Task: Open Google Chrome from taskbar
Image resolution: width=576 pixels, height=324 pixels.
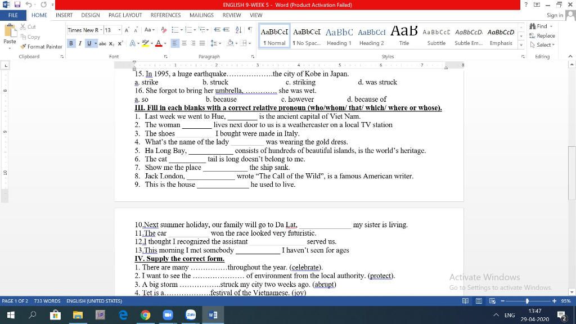Action: point(146,315)
